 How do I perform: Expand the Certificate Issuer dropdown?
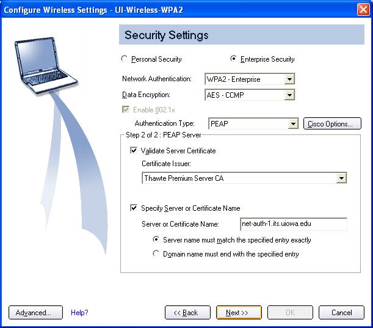coord(244,178)
